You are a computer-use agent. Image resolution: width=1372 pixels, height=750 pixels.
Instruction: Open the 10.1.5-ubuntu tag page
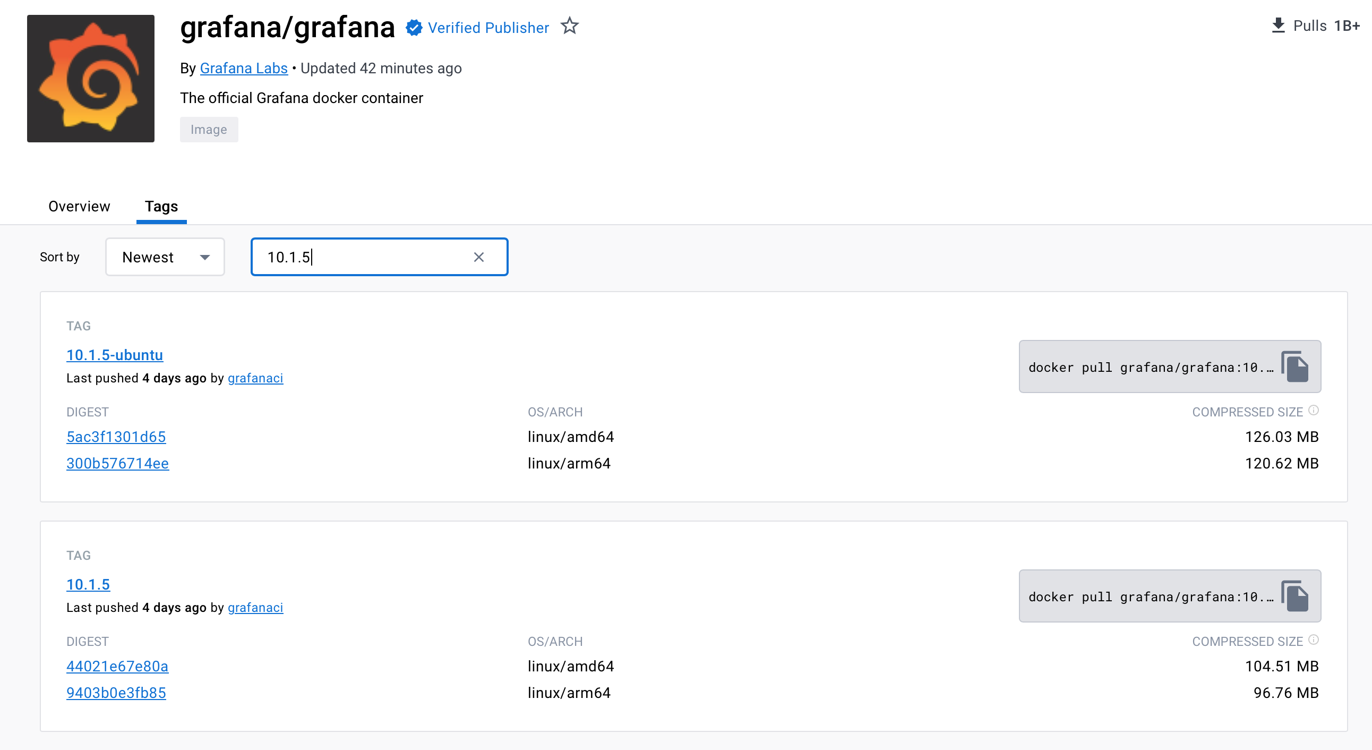tap(115, 355)
